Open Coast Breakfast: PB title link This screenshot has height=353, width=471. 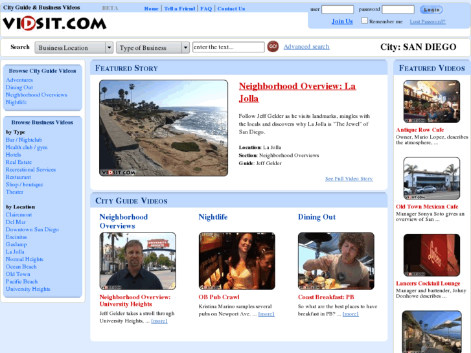[326, 297]
